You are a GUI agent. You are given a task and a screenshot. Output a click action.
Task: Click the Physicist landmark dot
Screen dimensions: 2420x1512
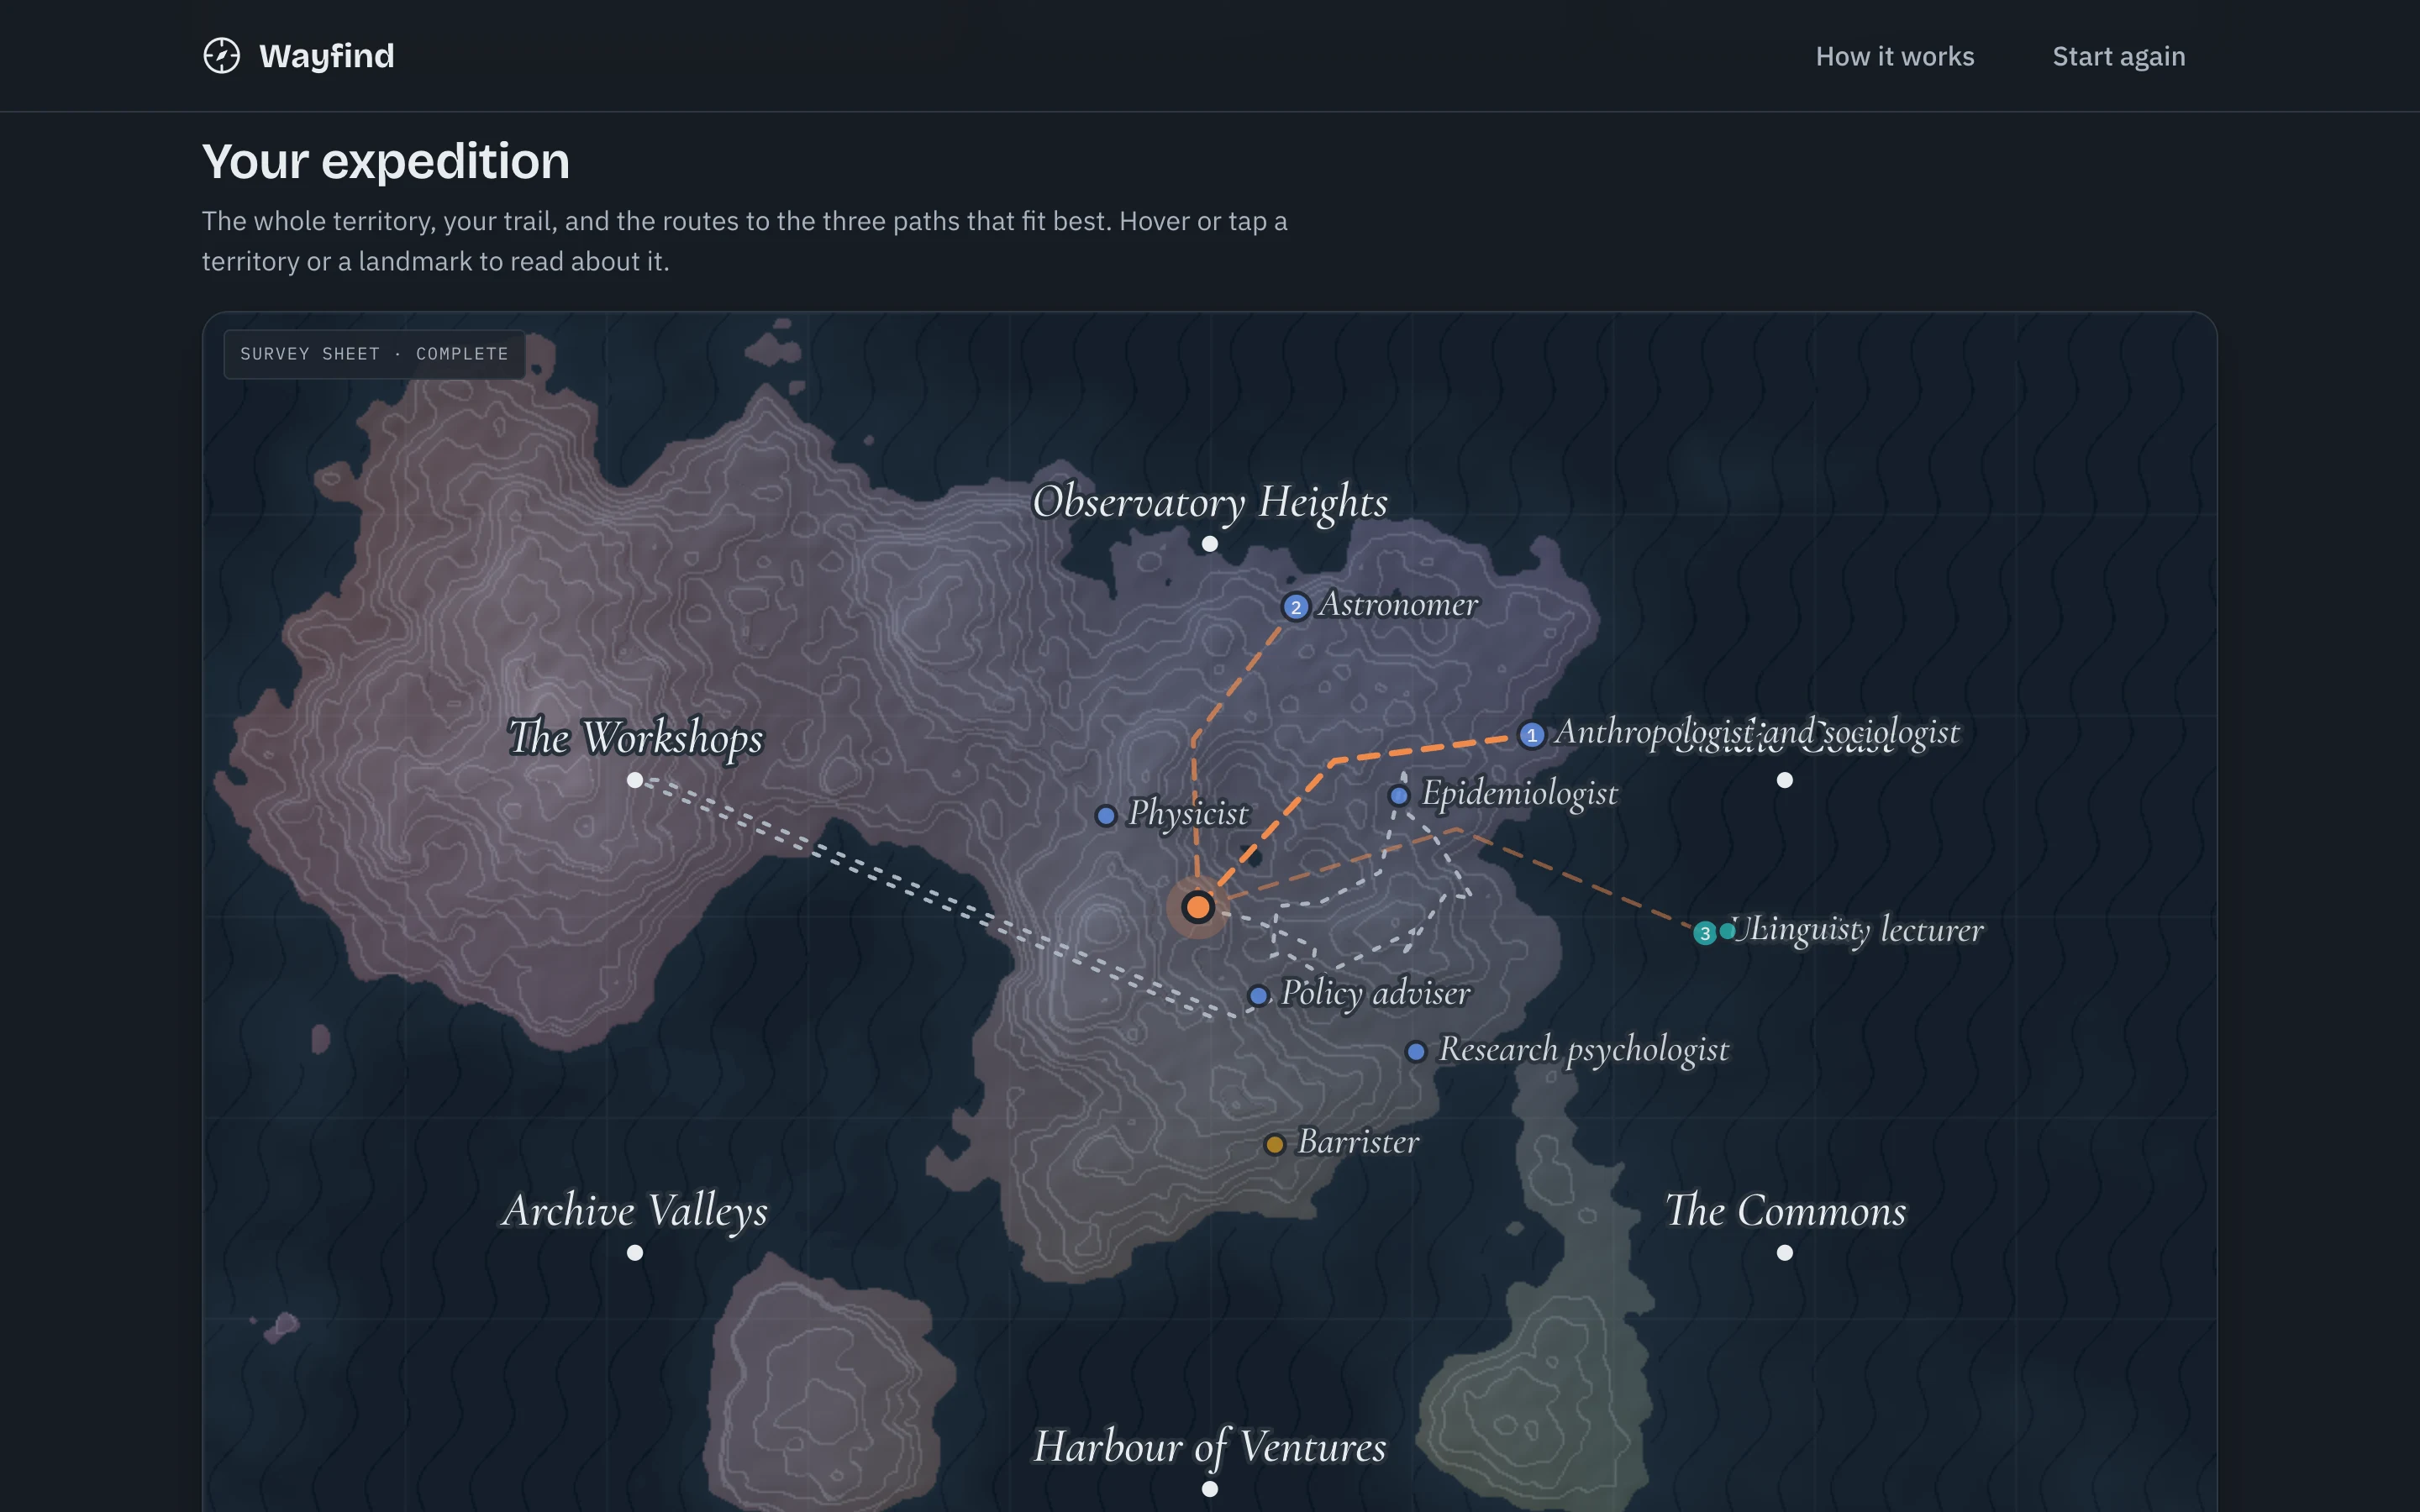(x=1105, y=816)
